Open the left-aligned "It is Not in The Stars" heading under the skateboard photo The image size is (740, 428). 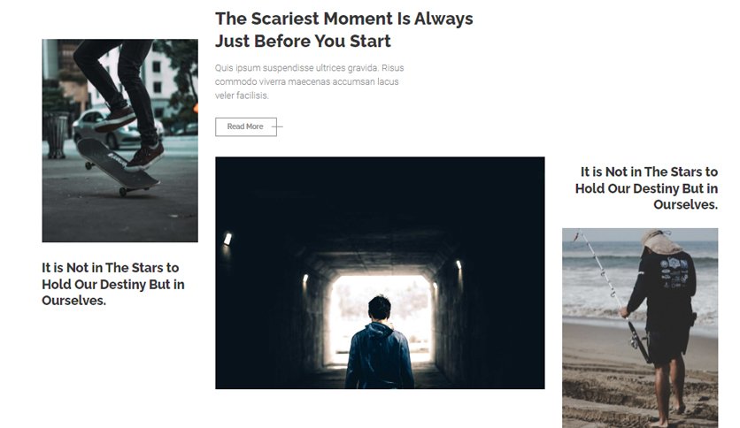coord(113,284)
